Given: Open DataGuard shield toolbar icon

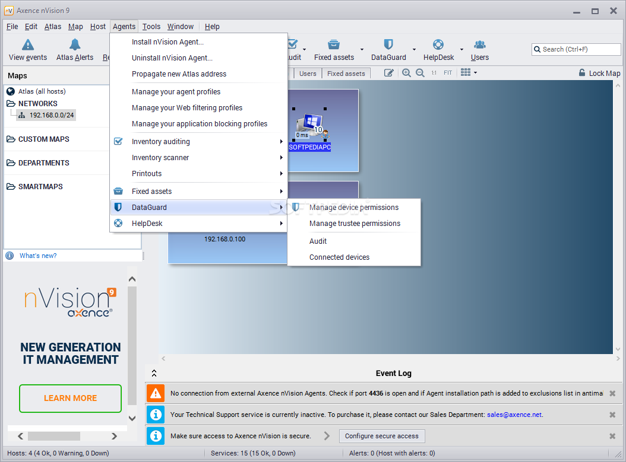Looking at the screenshot, I should click(x=388, y=44).
